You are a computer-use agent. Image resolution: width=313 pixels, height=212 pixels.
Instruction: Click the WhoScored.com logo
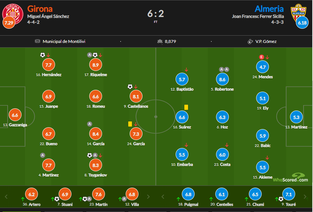pos(291,178)
